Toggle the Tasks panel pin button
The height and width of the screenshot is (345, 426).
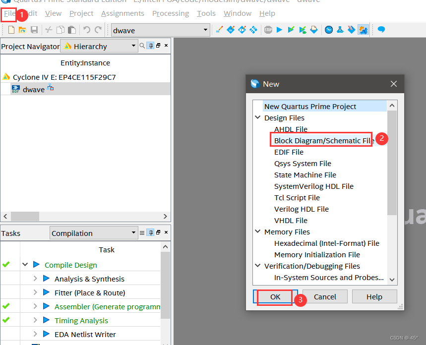(150, 232)
